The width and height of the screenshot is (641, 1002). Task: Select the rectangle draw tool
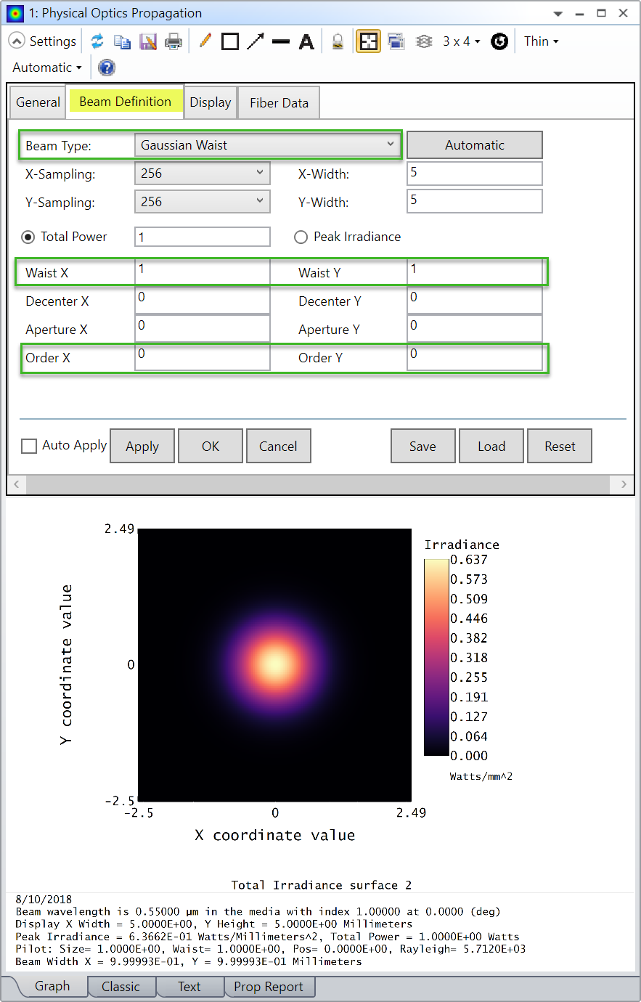(230, 41)
